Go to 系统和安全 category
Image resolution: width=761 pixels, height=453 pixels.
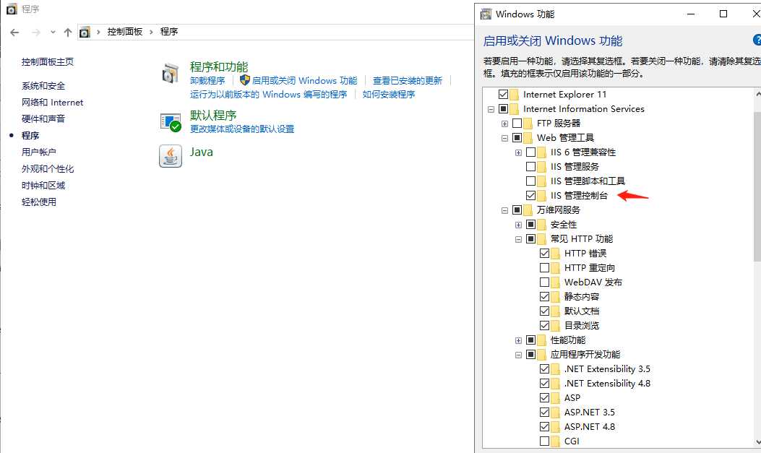point(43,86)
